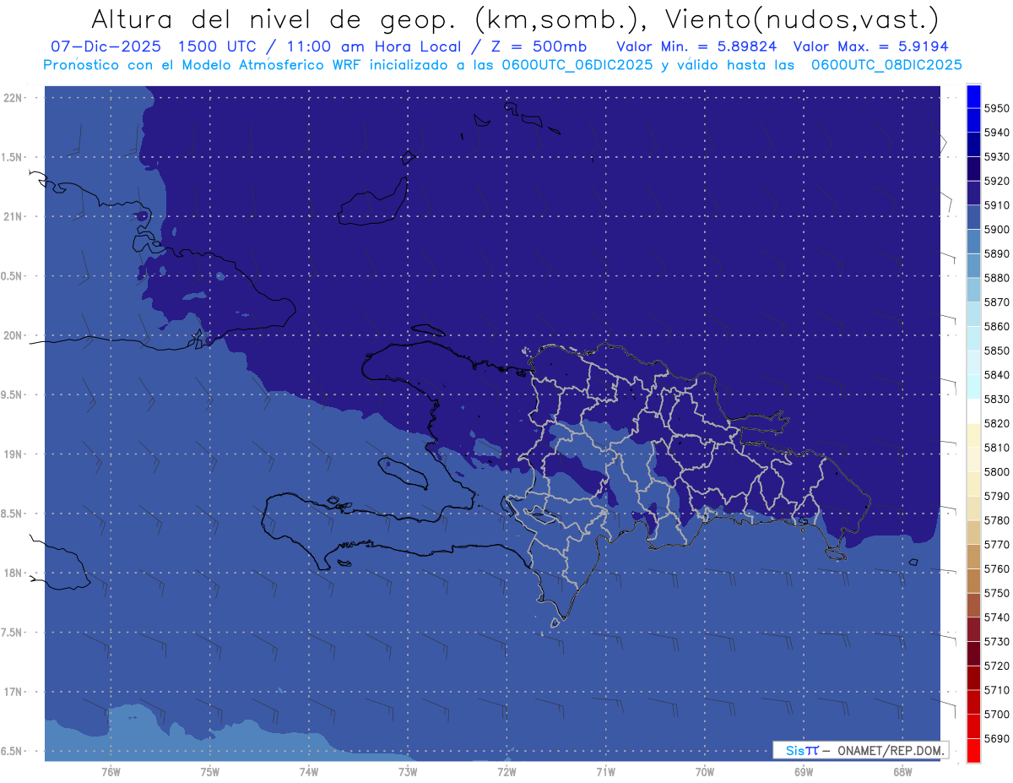Click the legend swatch between 5910 and 5920

tap(973, 193)
